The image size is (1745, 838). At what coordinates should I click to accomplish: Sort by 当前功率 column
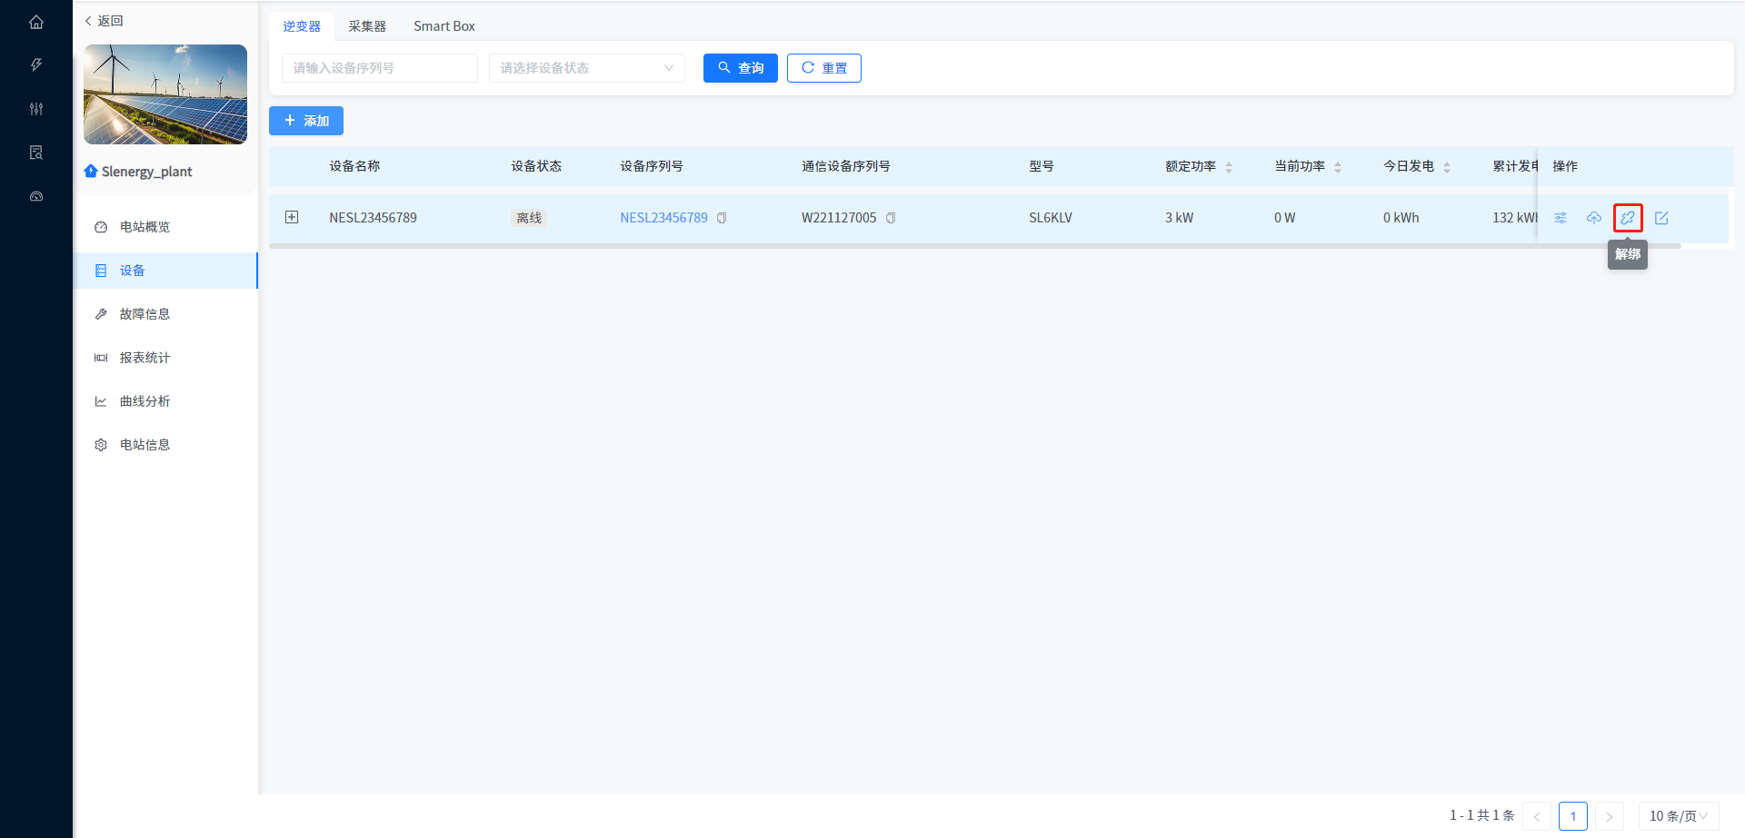1338,167
